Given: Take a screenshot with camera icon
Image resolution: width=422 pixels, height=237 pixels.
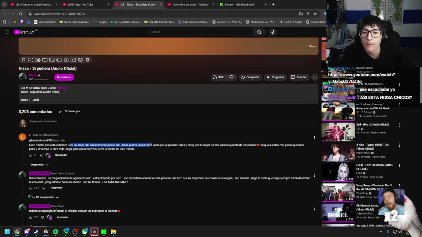Looking at the screenshot, I should 80,60.
